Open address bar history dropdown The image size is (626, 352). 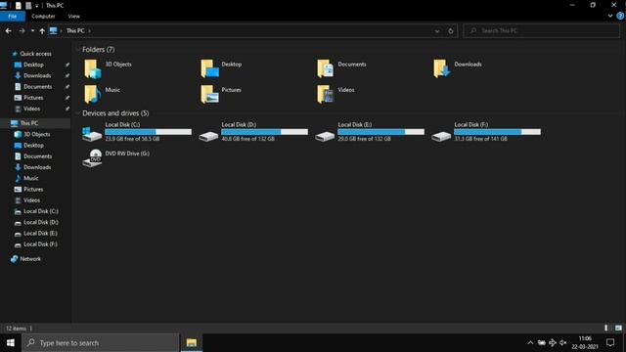(437, 30)
